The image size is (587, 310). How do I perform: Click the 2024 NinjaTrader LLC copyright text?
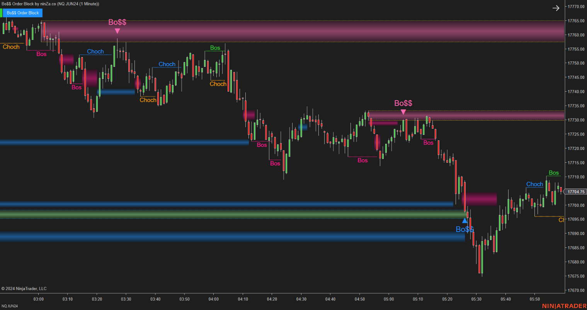pyautogui.click(x=24, y=288)
